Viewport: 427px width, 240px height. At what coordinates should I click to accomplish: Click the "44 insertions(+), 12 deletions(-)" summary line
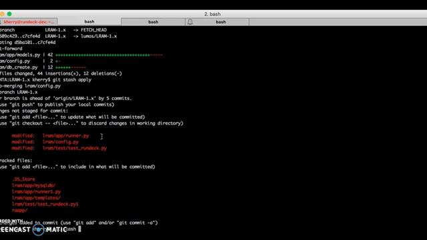pyautogui.click(x=61, y=73)
